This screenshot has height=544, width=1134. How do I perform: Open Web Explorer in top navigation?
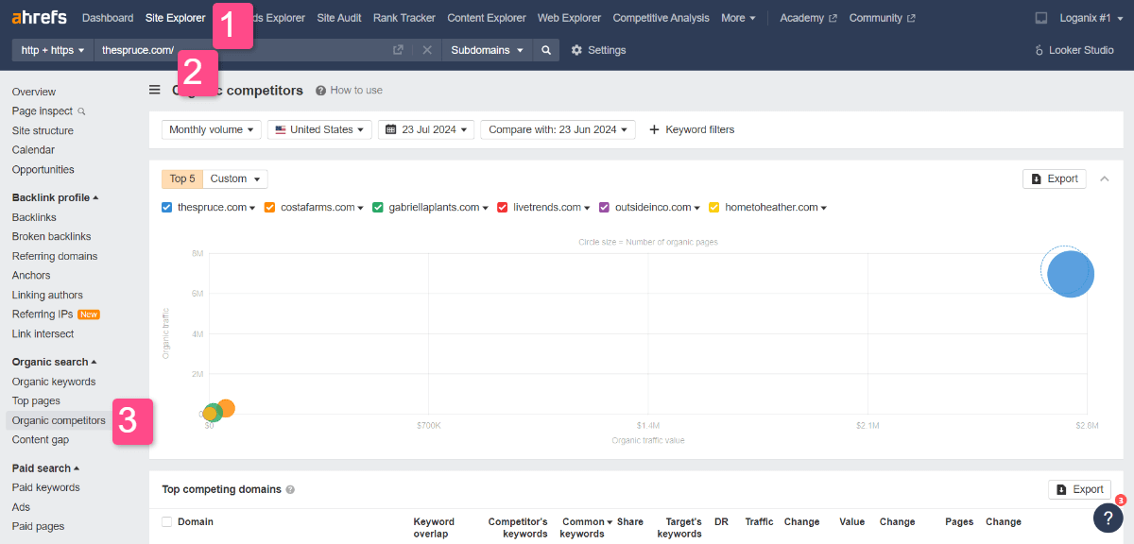(570, 18)
